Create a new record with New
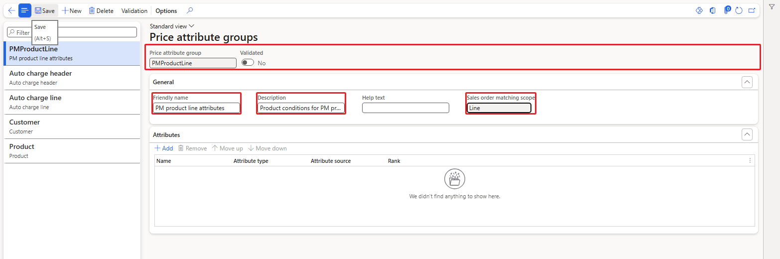780x259 pixels. 72,10
